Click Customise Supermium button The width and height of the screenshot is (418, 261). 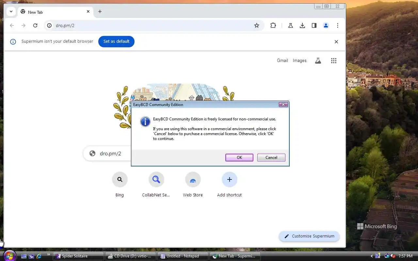click(x=309, y=236)
